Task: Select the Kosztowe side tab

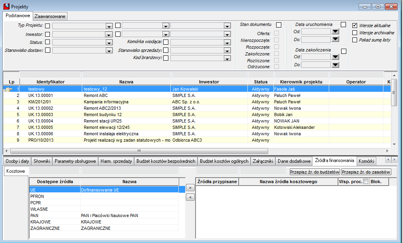Action: click(16, 171)
